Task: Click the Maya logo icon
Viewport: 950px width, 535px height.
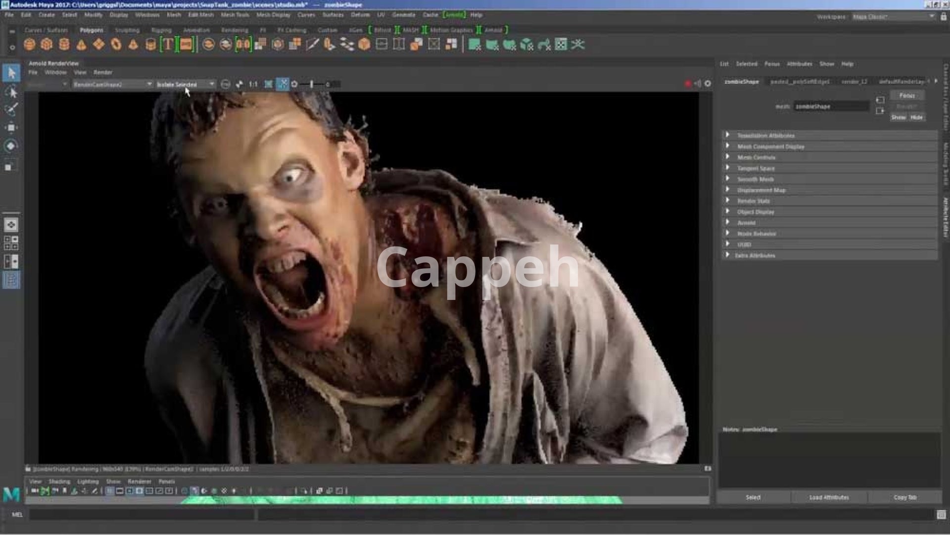Action: 11,493
